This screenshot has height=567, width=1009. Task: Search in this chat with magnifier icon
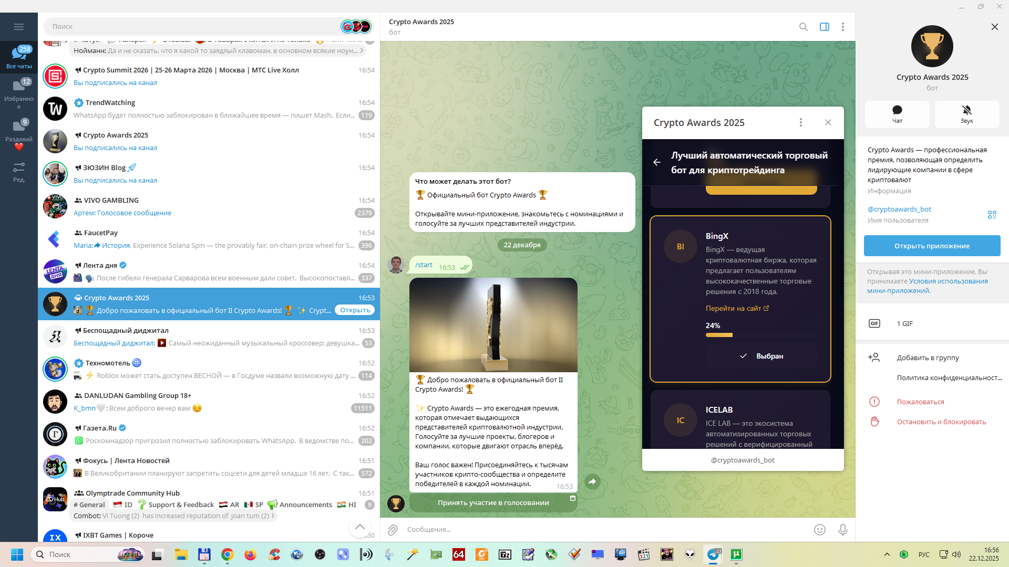pyautogui.click(x=803, y=27)
